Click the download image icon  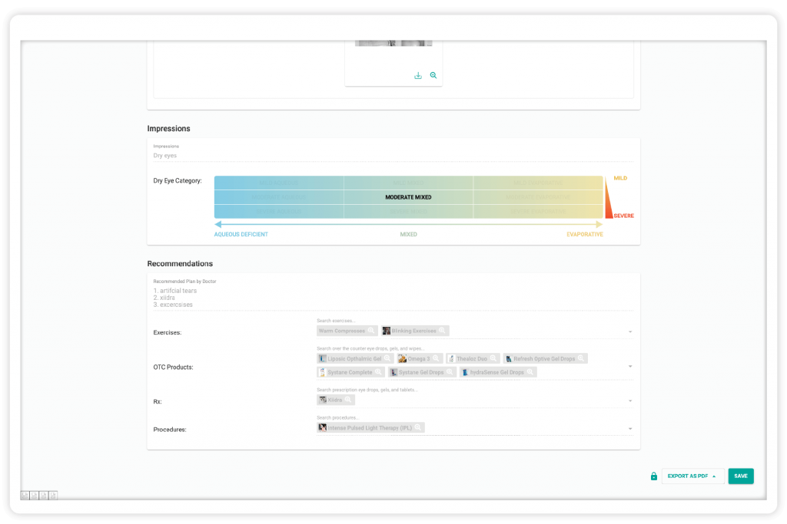tap(417, 76)
